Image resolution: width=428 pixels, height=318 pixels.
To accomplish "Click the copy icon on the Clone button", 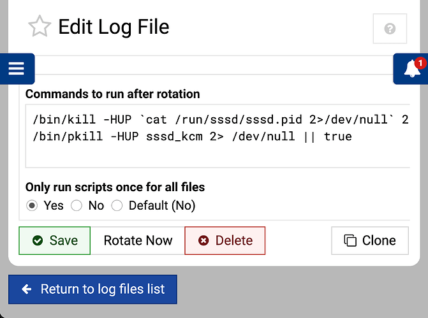I will (350, 241).
